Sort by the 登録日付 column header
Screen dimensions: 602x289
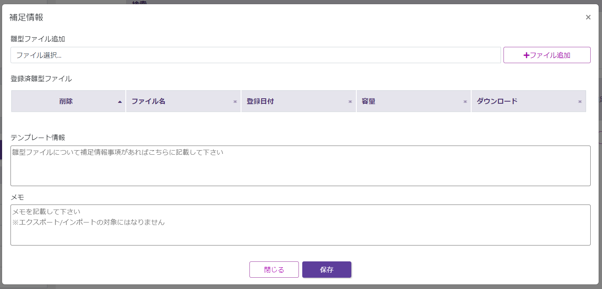tap(298, 101)
